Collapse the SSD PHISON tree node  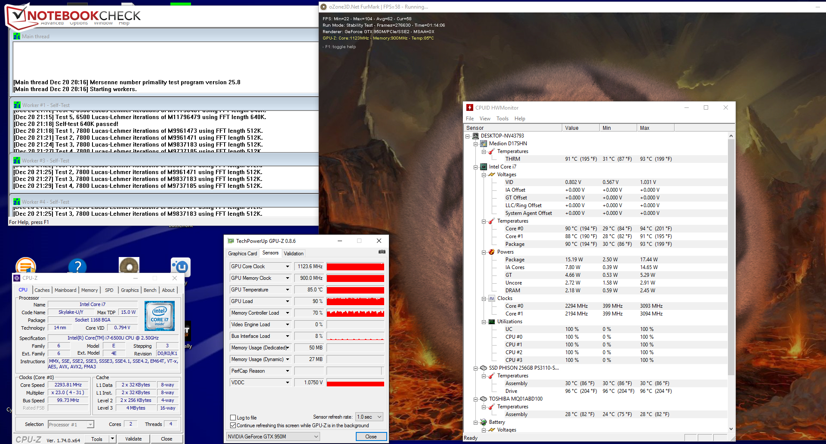[476, 368]
